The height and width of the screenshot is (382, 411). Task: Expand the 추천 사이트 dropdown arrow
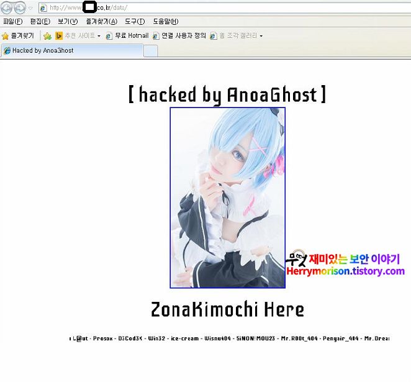[x=99, y=36]
